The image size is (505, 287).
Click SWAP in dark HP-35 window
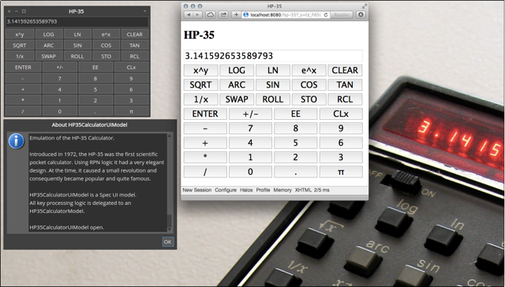[x=49, y=56]
